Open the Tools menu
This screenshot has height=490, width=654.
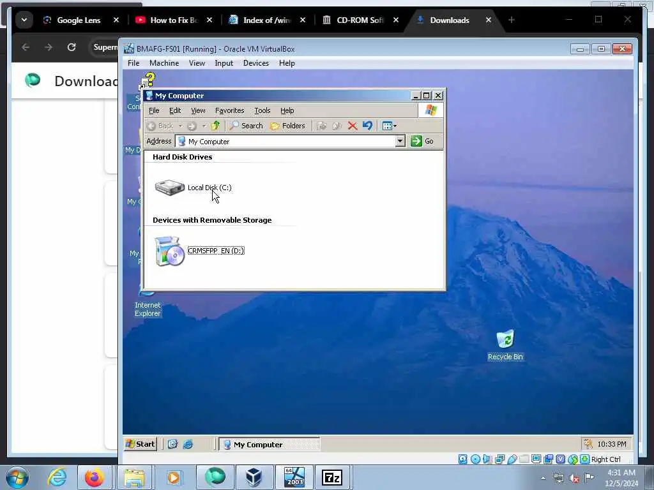pyautogui.click(x=262, y=110)
